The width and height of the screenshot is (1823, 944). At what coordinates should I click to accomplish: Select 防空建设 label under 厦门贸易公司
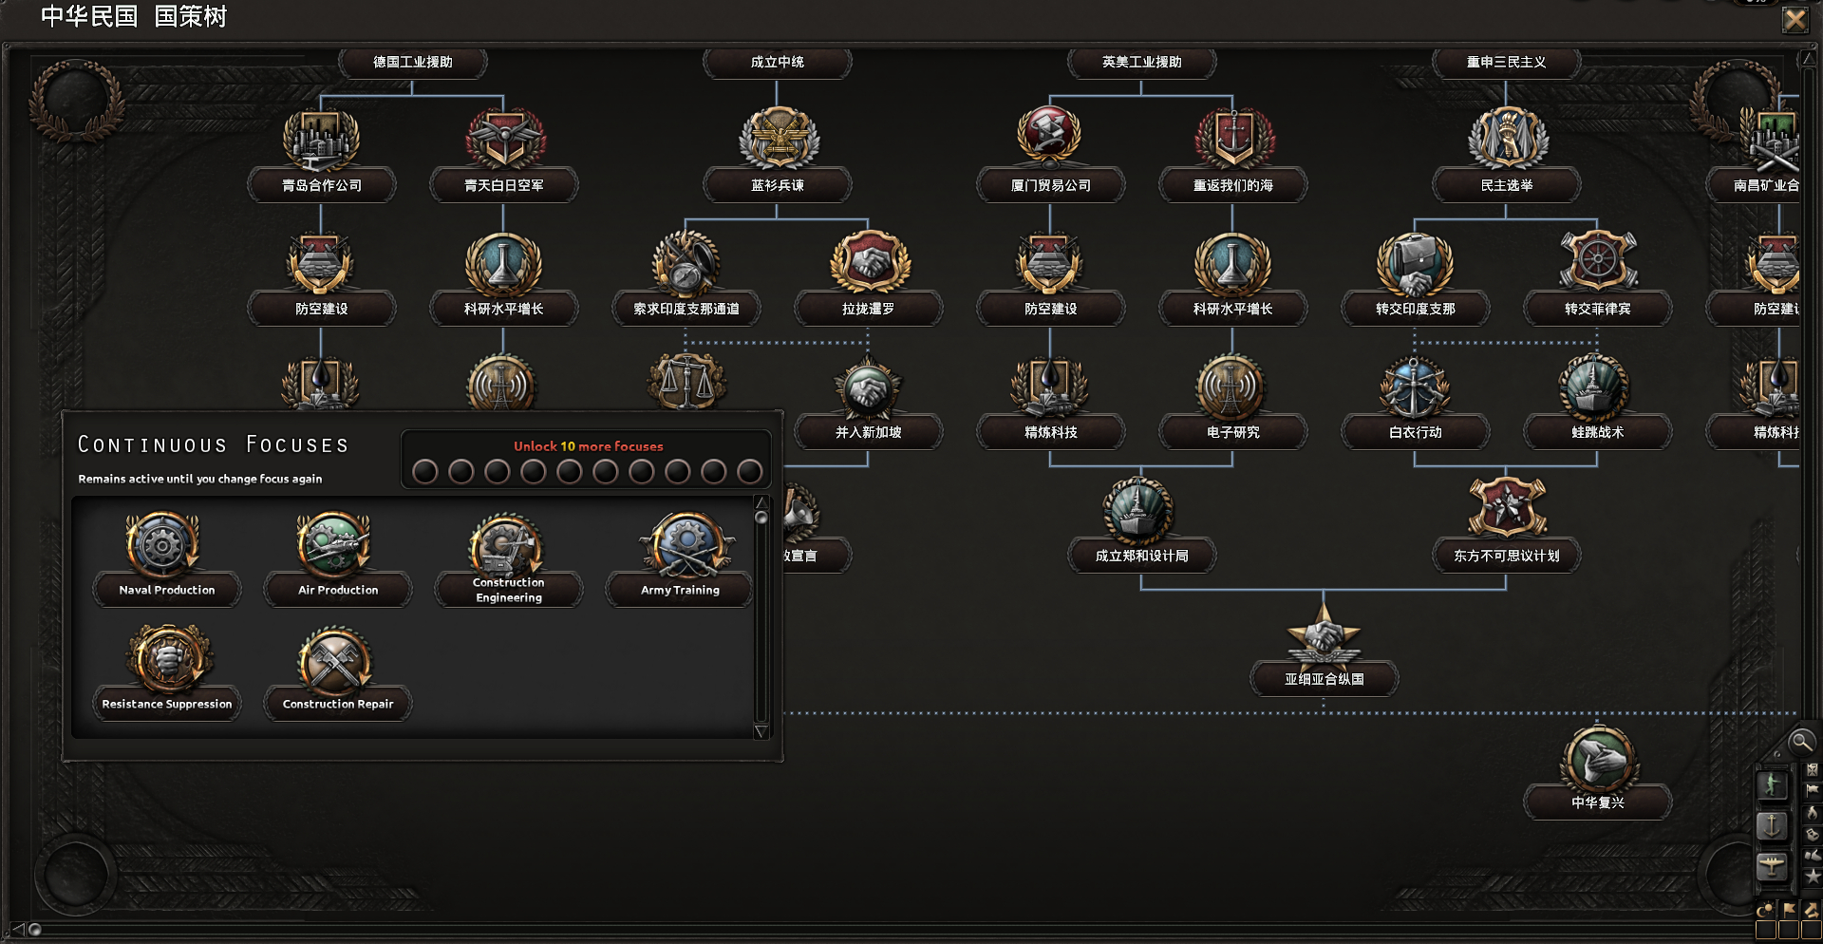click(x=1050, y=309)
